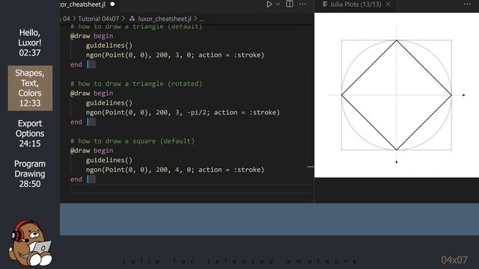This screenshot has height=269, width=479.
Task: Jump to Hello, Luxor! 02:37 chapter
Action: [30, 43]
